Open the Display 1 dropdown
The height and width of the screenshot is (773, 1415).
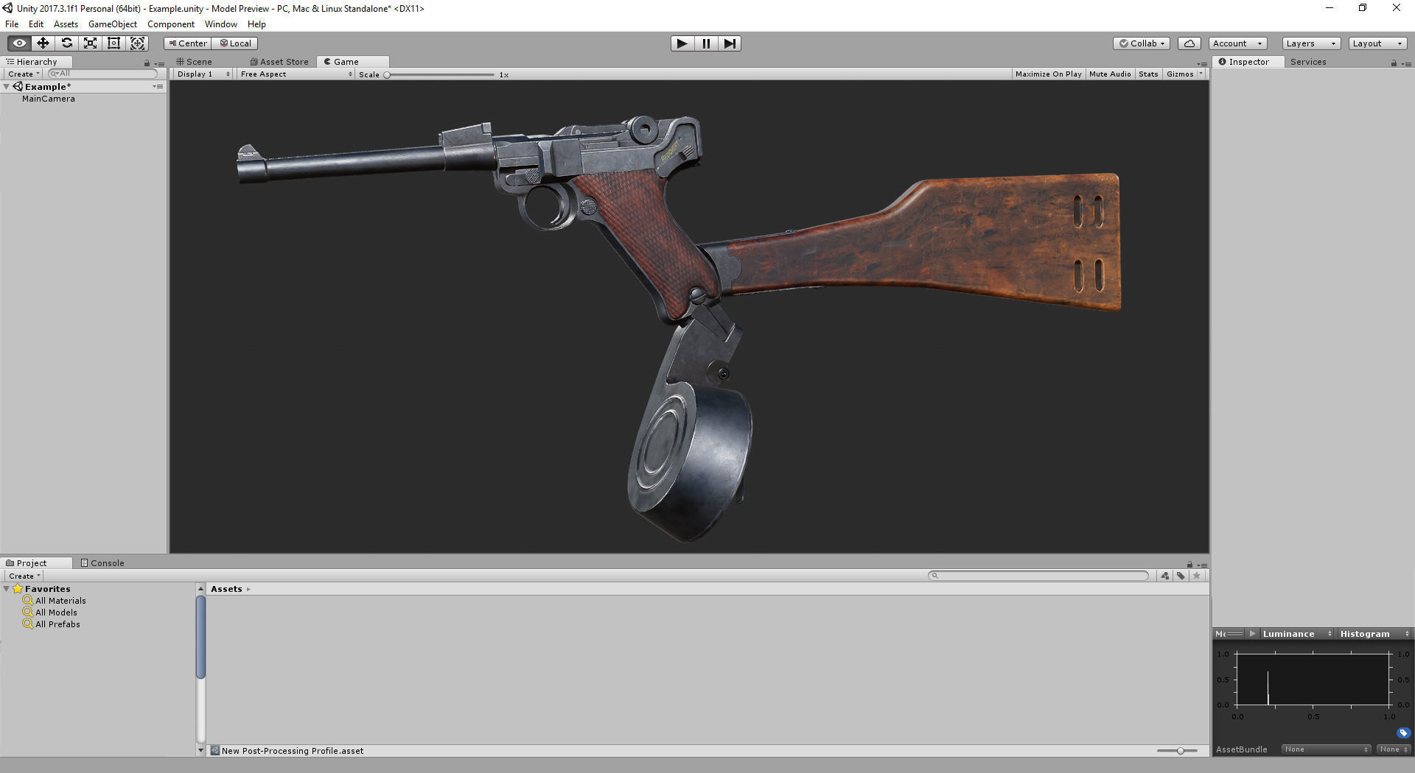[x=203, y=74]
